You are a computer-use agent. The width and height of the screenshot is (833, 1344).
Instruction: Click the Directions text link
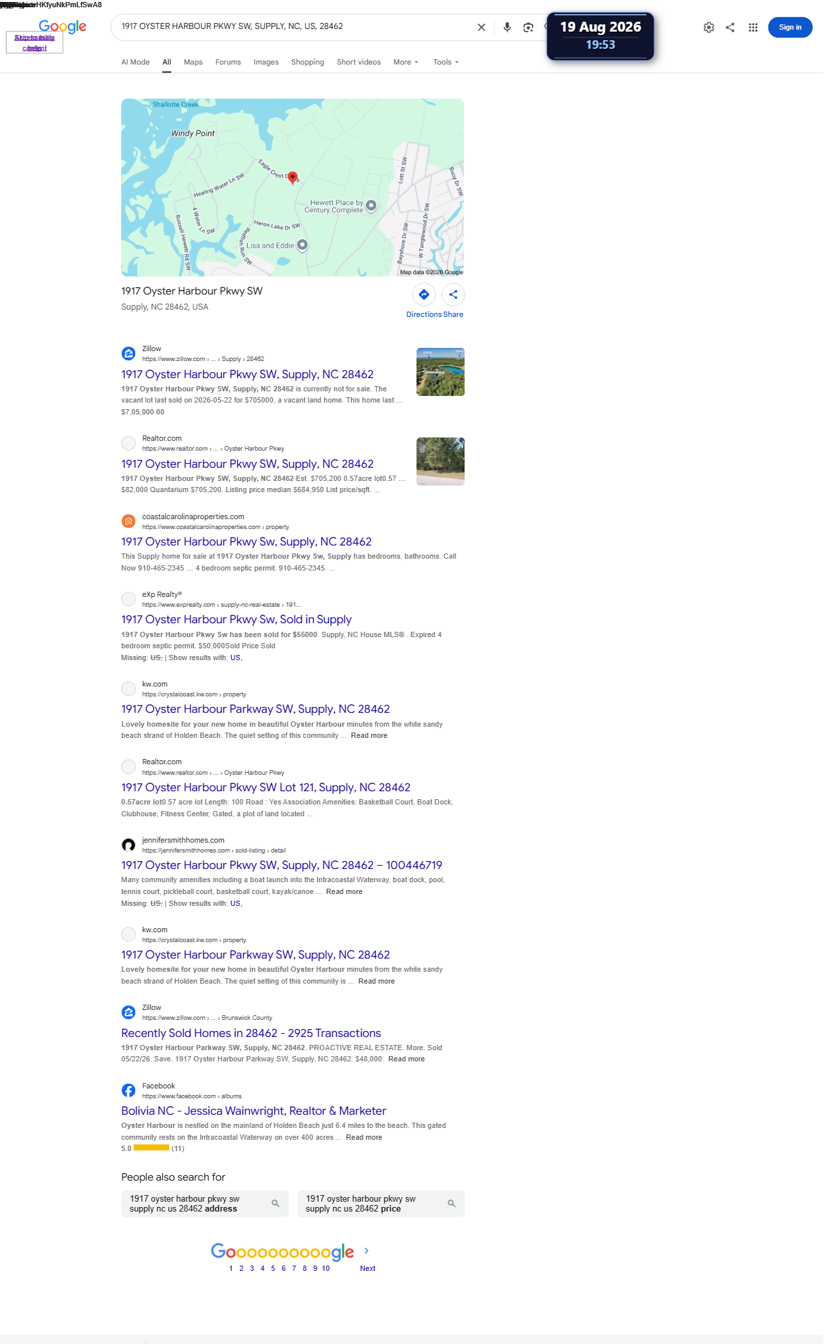424,314
